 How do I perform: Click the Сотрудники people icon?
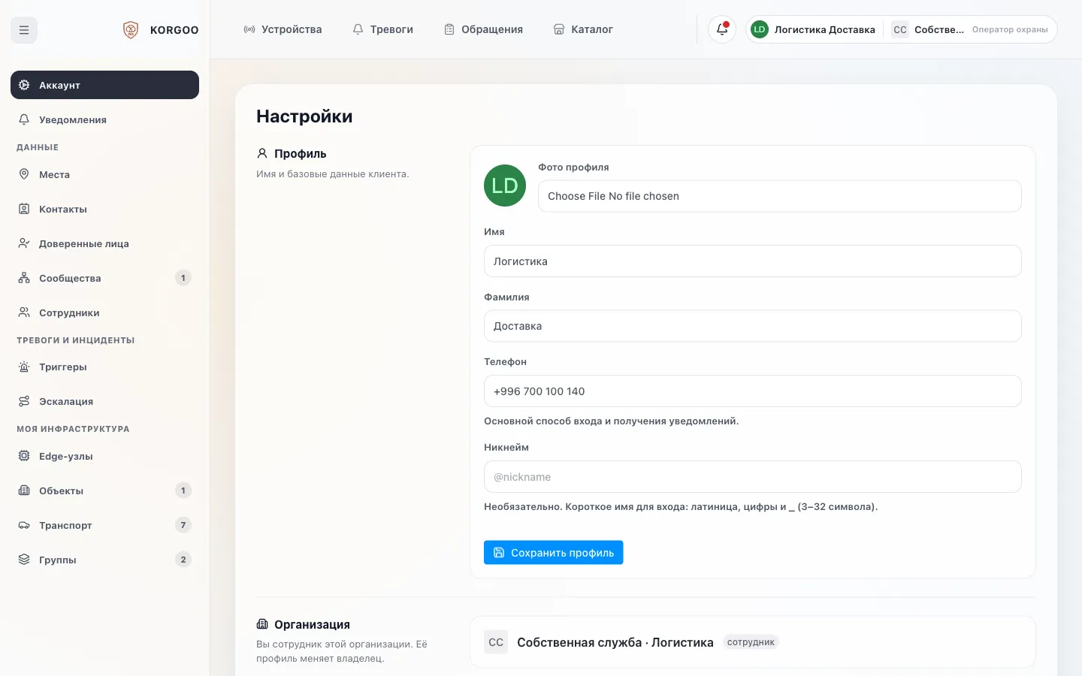point(24,312)
